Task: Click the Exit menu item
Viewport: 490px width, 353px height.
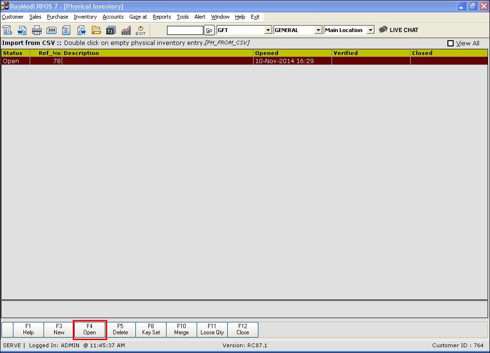Action: point(255,17)
